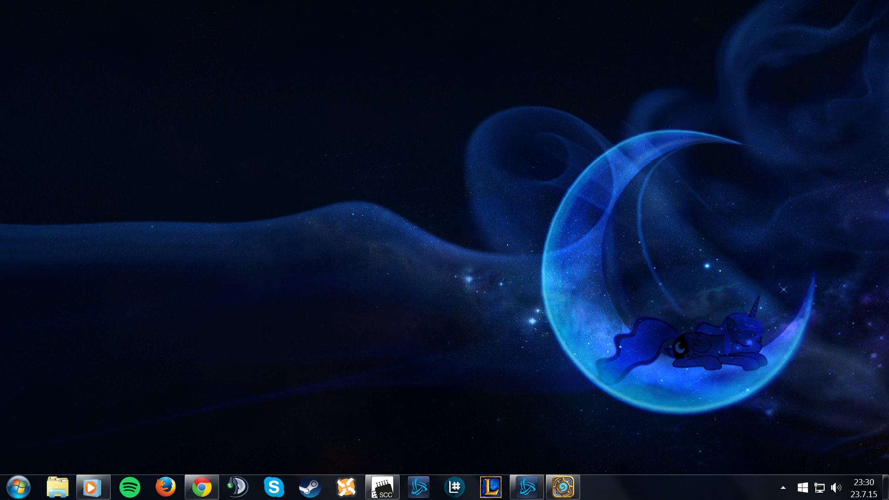This screenshot has width=889, height=500.
Task: Open the volume speaker tray icon
Action: (x=836, y=487)
